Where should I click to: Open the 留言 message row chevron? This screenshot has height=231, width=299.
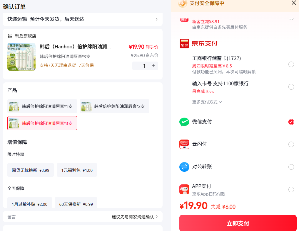157,217
